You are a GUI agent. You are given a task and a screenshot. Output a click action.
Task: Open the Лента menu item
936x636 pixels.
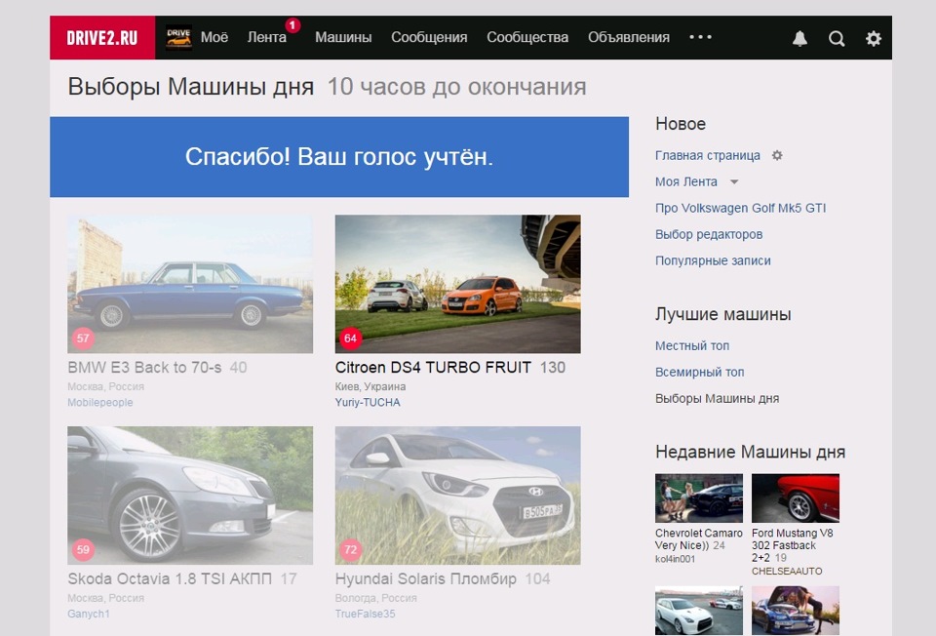267,37
